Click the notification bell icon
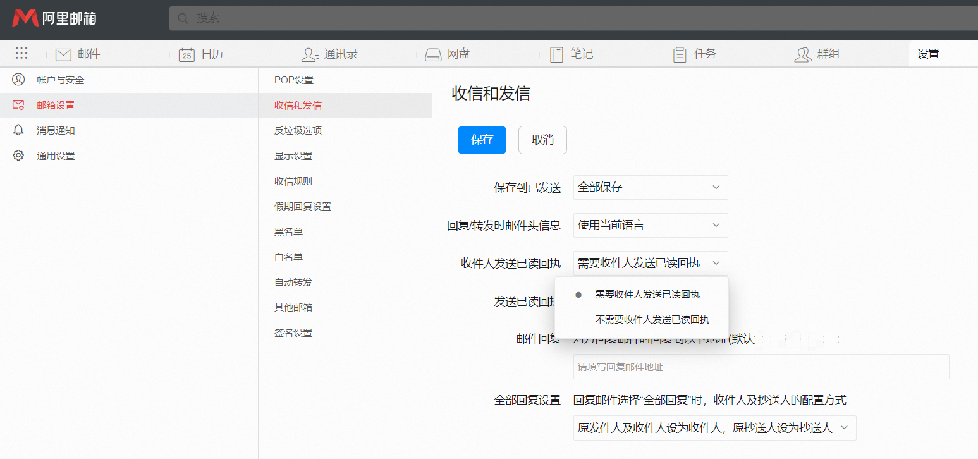 point(18,130)
